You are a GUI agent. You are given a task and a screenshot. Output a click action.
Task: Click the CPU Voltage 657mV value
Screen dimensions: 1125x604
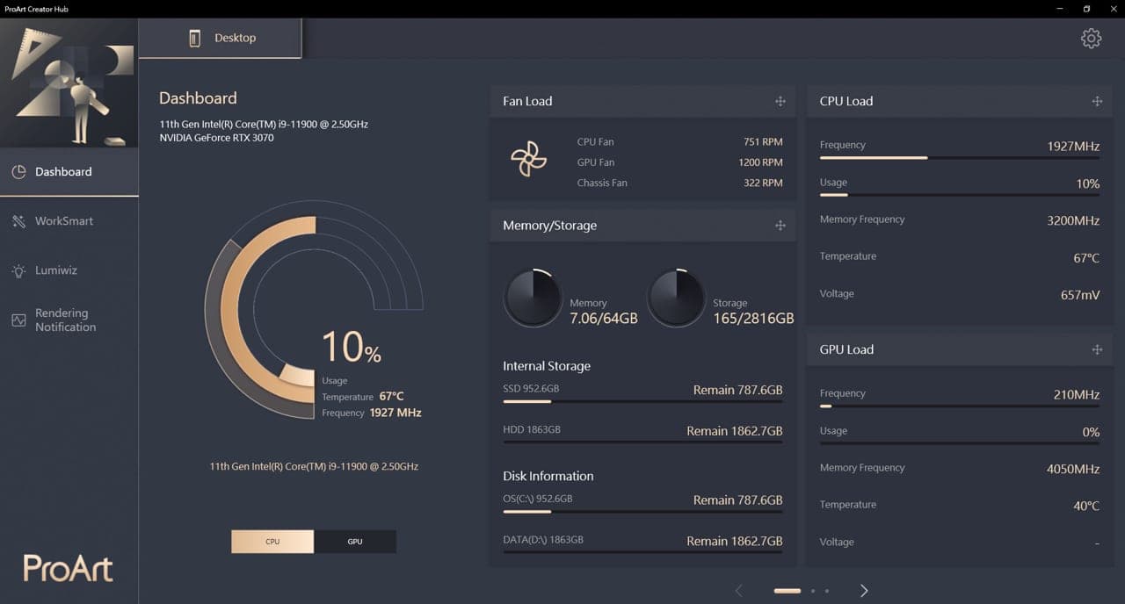coord(1080,295)
